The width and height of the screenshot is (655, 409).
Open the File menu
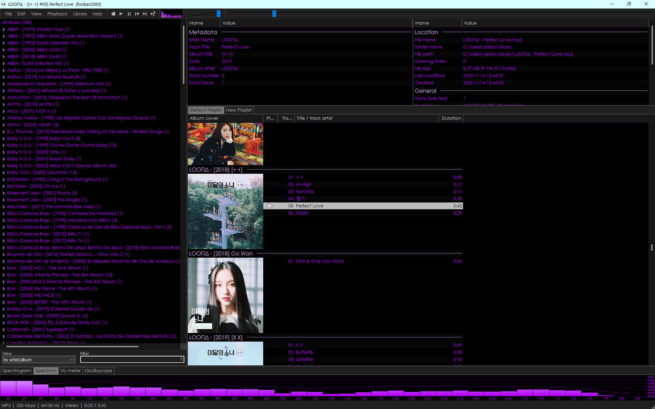[9, 14]
